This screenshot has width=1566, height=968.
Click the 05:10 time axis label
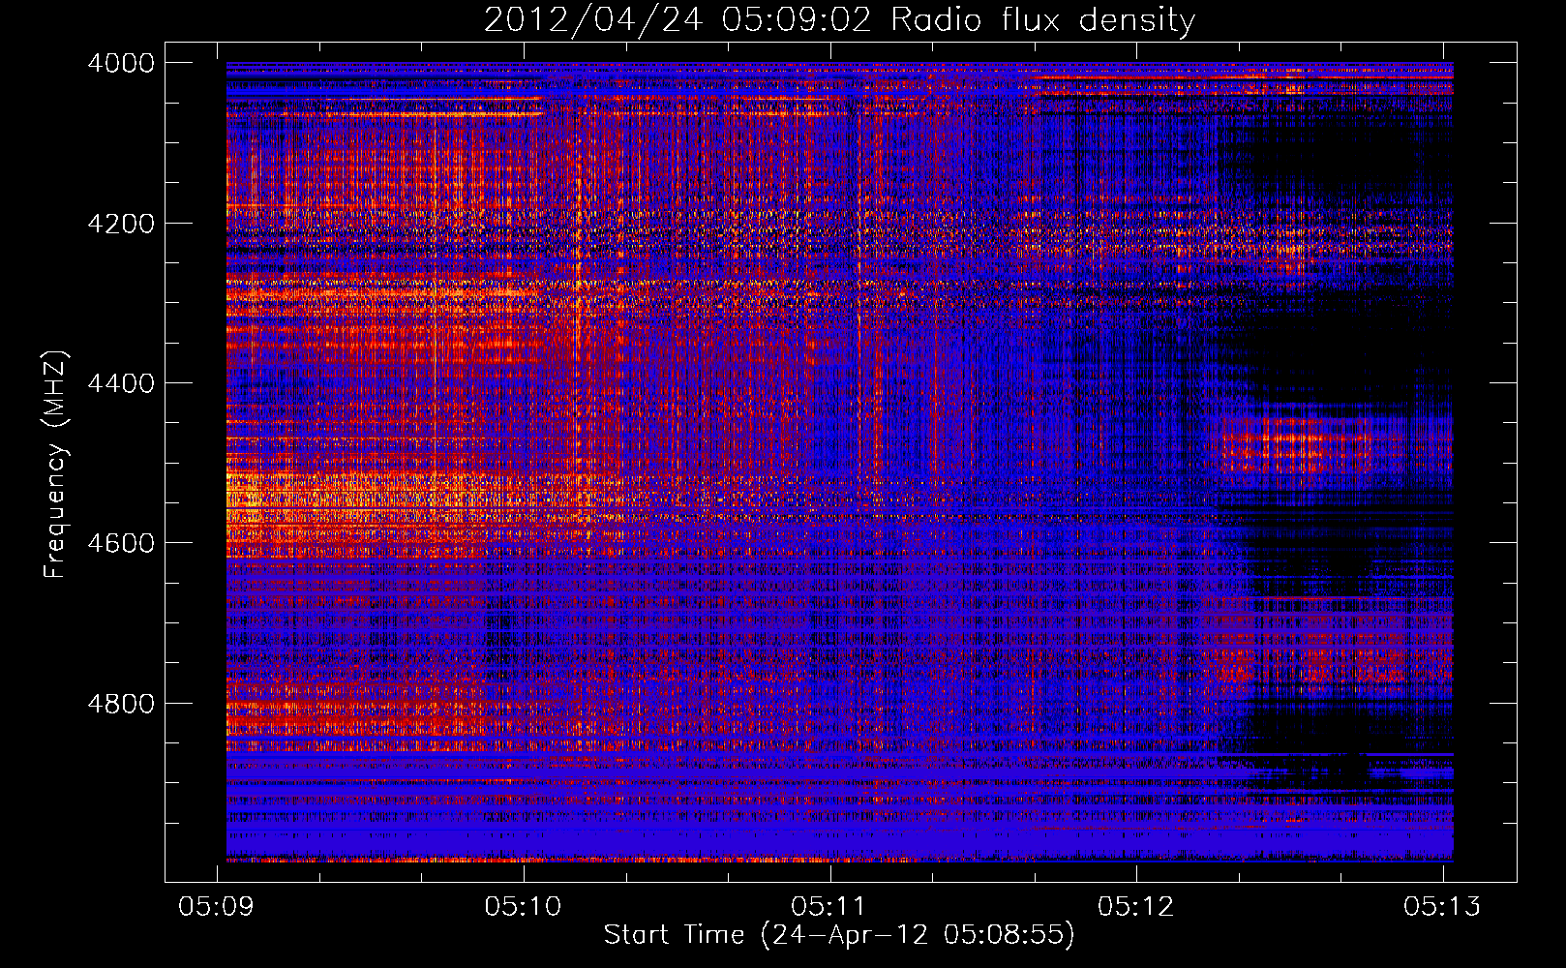point(524,906)
